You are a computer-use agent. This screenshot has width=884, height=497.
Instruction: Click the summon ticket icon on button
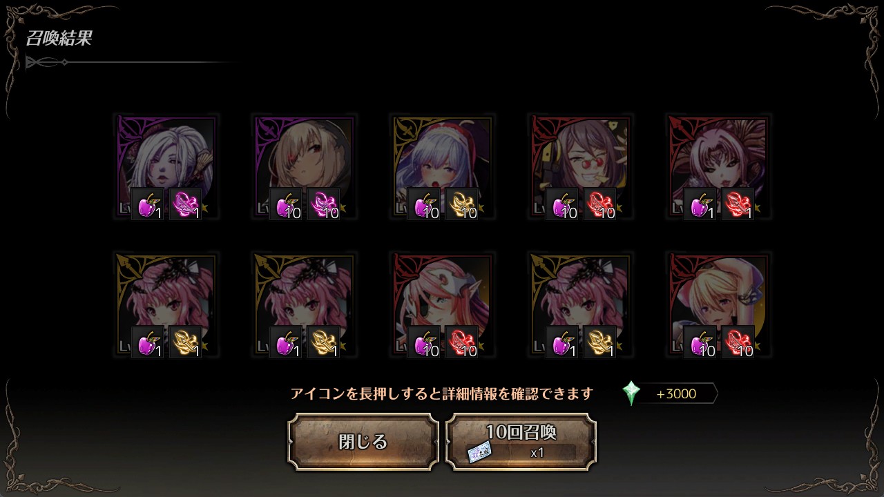(x=479, y=452)
